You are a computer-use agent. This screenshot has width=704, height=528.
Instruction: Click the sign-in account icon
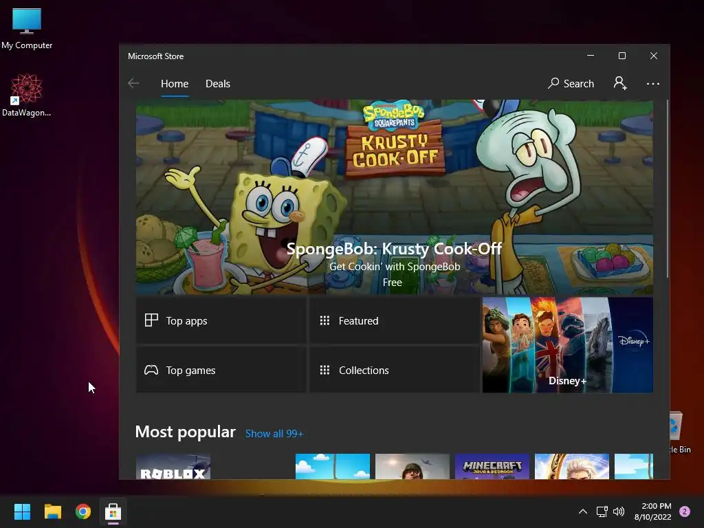(620, 83)
